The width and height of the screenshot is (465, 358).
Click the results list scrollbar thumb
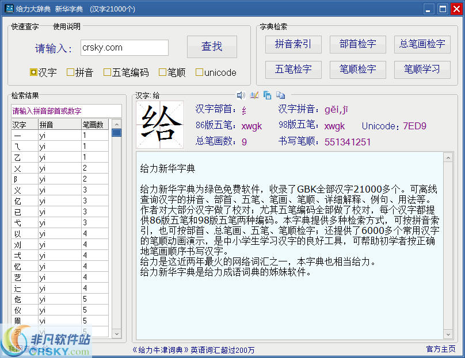coord(117,133)
